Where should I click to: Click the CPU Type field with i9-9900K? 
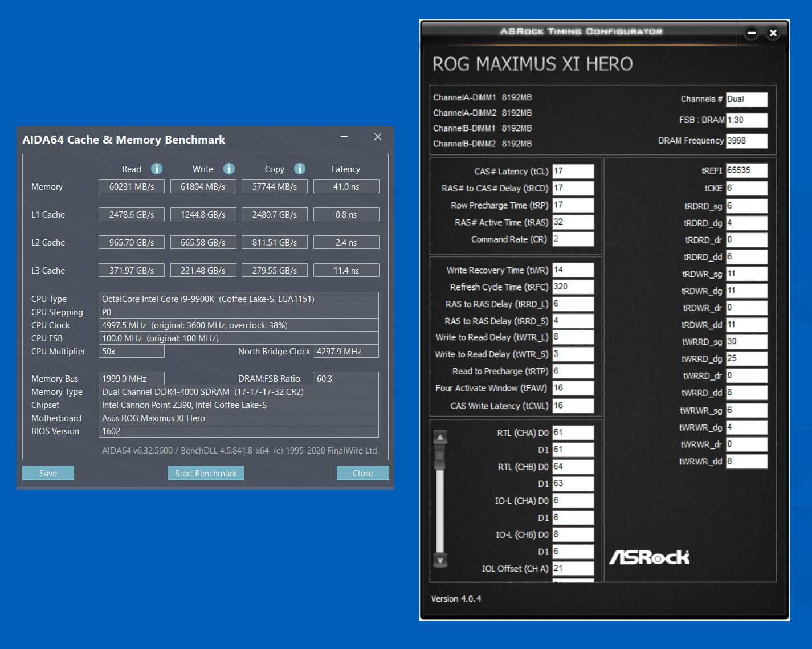[239, 299]
